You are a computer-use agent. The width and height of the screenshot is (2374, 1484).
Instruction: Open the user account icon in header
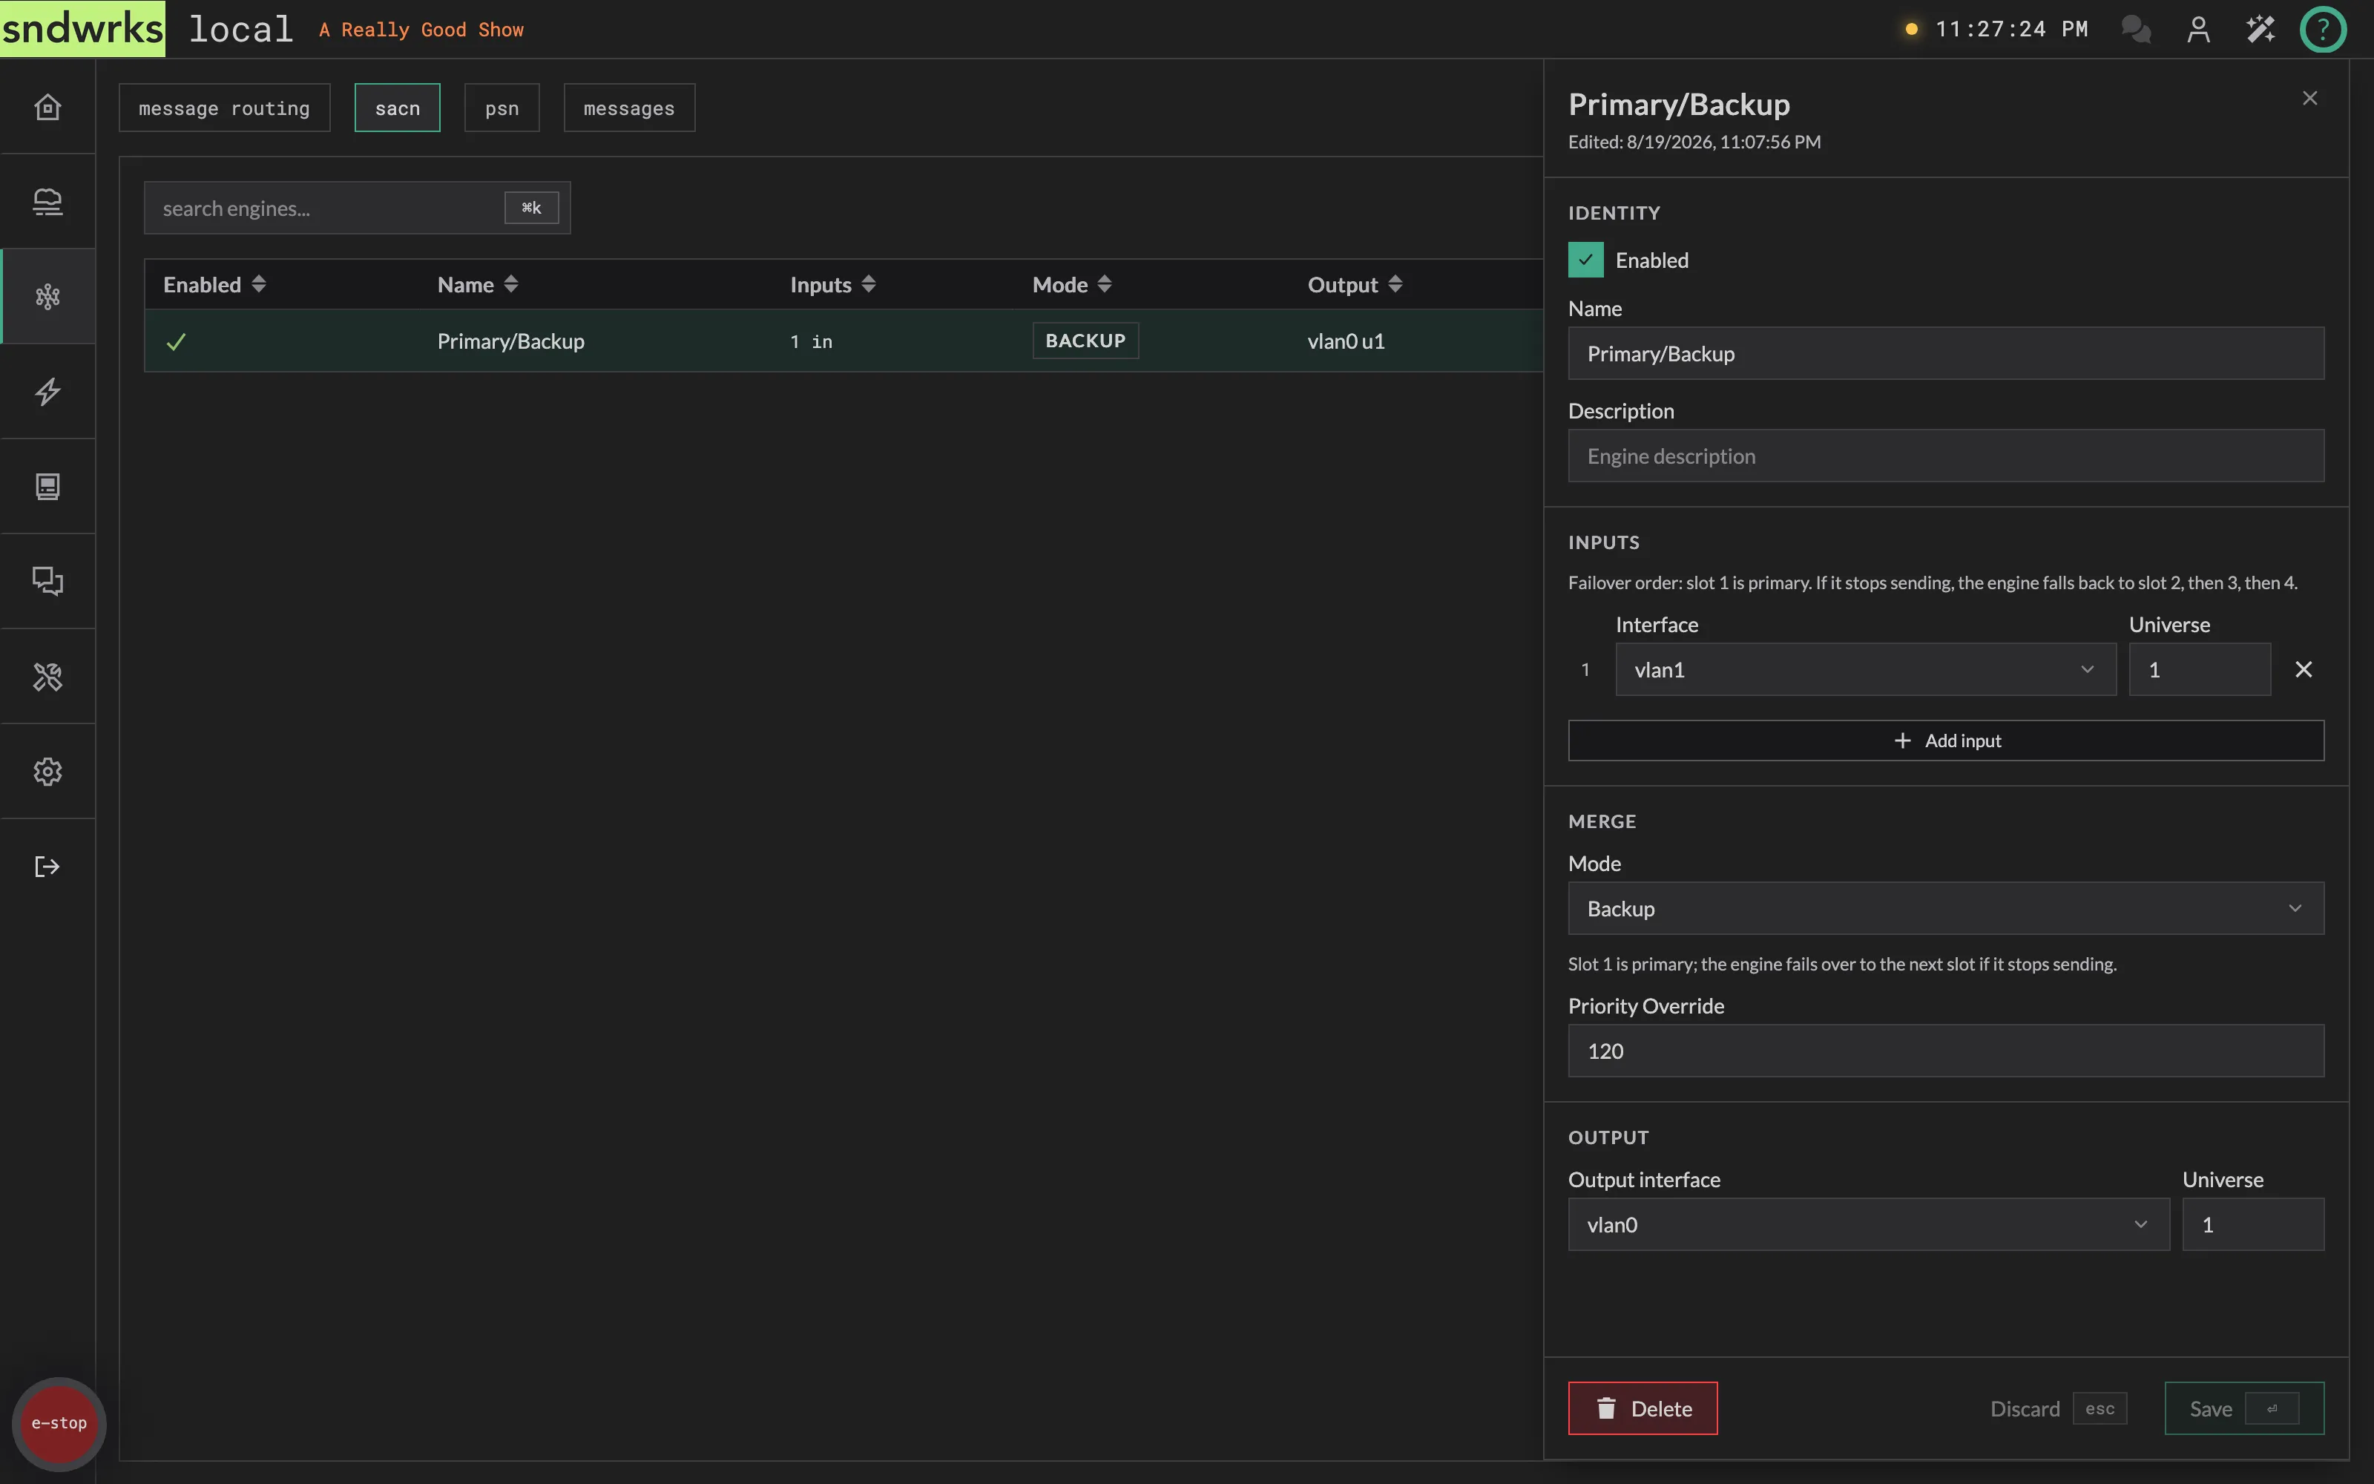(x=2198, y=30)
